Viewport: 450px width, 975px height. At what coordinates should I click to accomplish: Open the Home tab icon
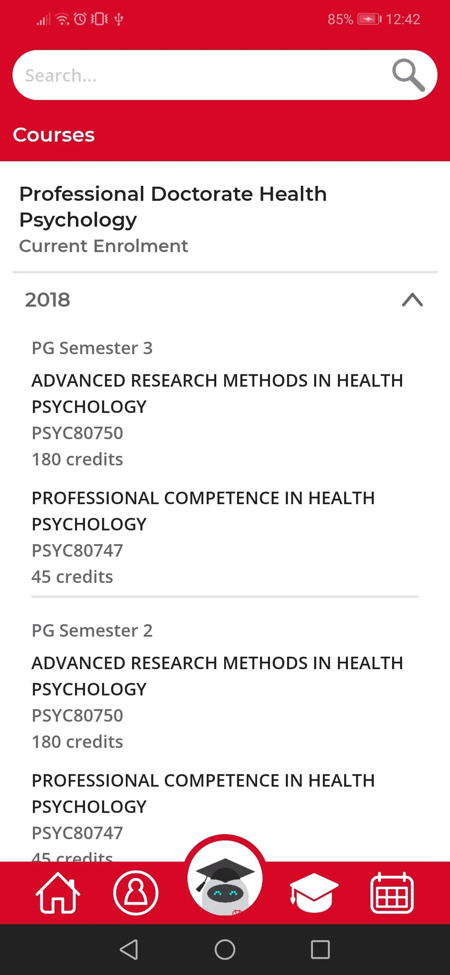[x=58, y=893]
